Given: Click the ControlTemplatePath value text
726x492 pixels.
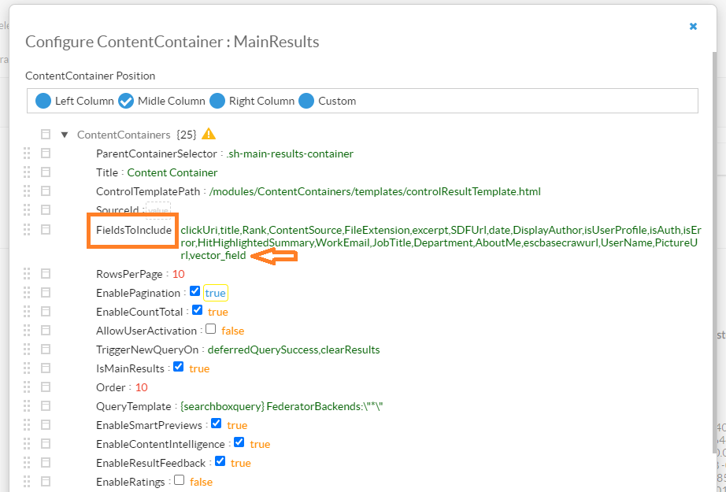Looking at the screenshot, I should point(375,191).
